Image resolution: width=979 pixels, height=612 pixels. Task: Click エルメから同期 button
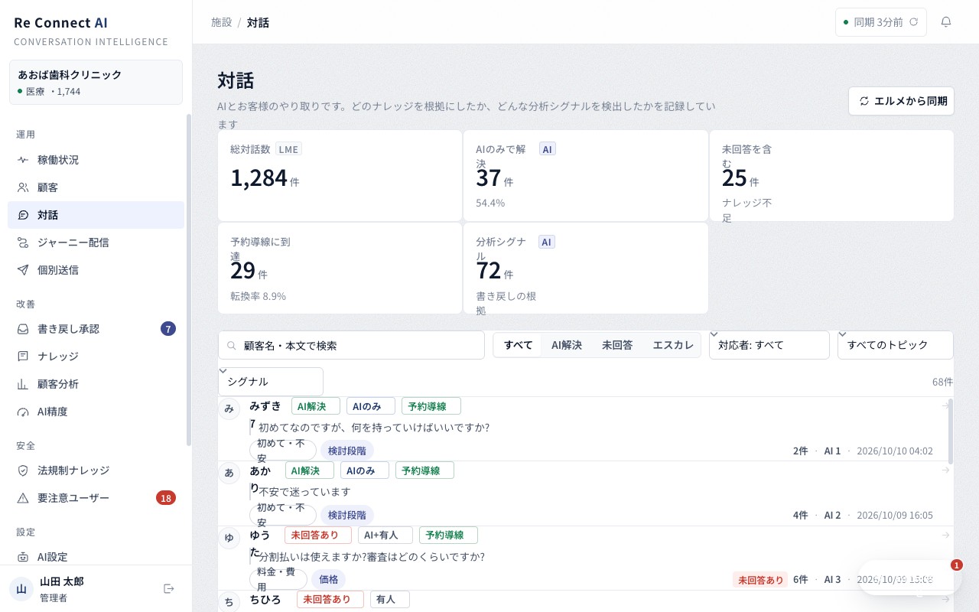(901, 101)
